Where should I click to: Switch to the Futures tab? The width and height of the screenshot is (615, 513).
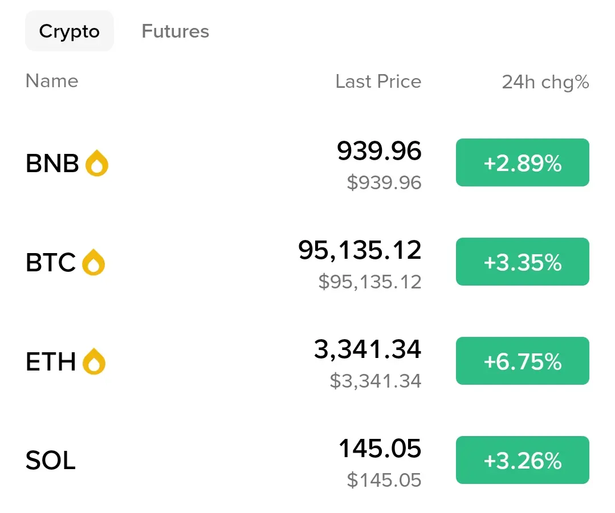[175, 31]
